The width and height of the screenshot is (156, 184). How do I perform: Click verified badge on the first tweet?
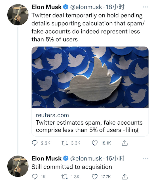(x=66, y=7)
